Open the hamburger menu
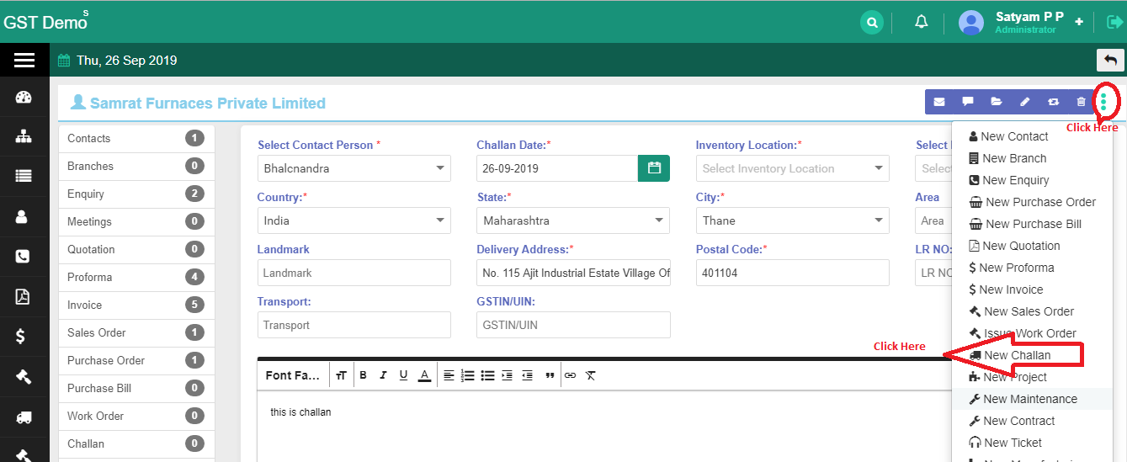This screenshot has width=1127, height=462. (x=24, y=60)
